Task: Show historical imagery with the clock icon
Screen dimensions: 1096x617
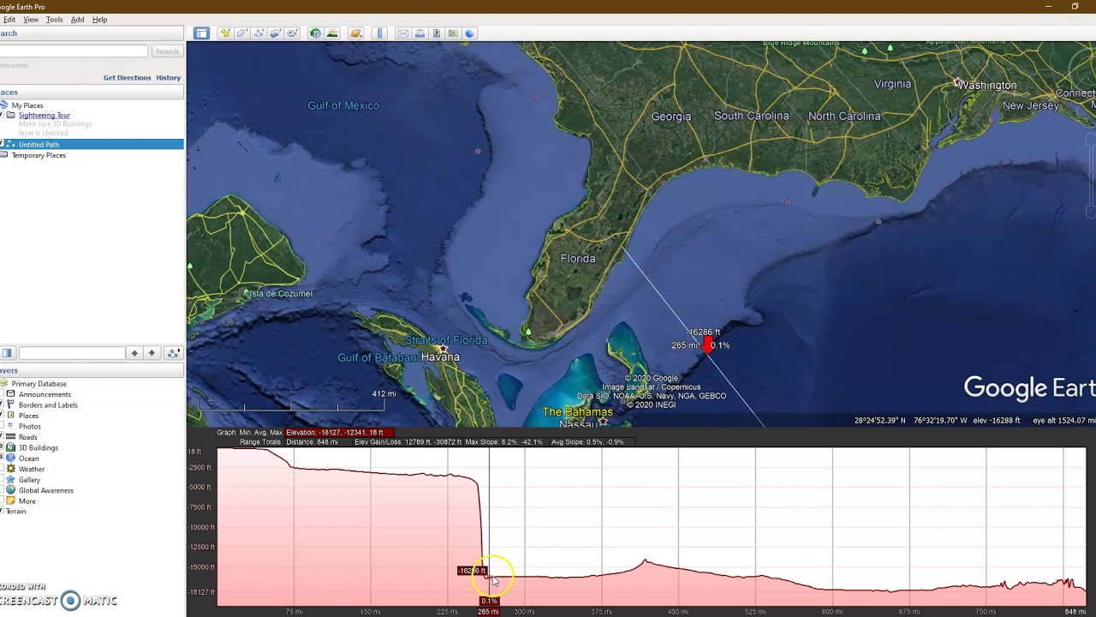Action: 315,33
